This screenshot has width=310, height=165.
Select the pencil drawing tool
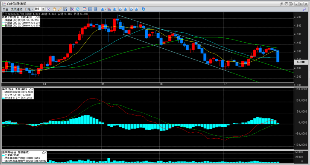pyautogui.click(x=60, y=9)
